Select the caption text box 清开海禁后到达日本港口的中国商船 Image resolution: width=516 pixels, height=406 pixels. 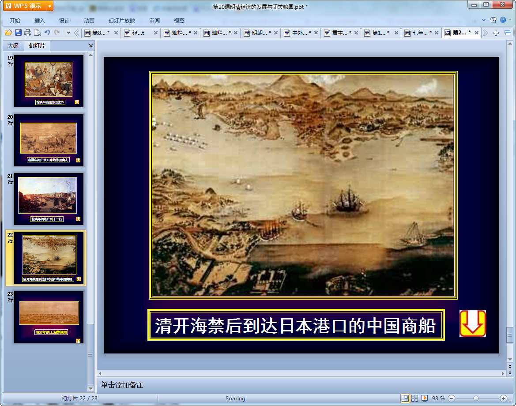[x=296, y=325]
